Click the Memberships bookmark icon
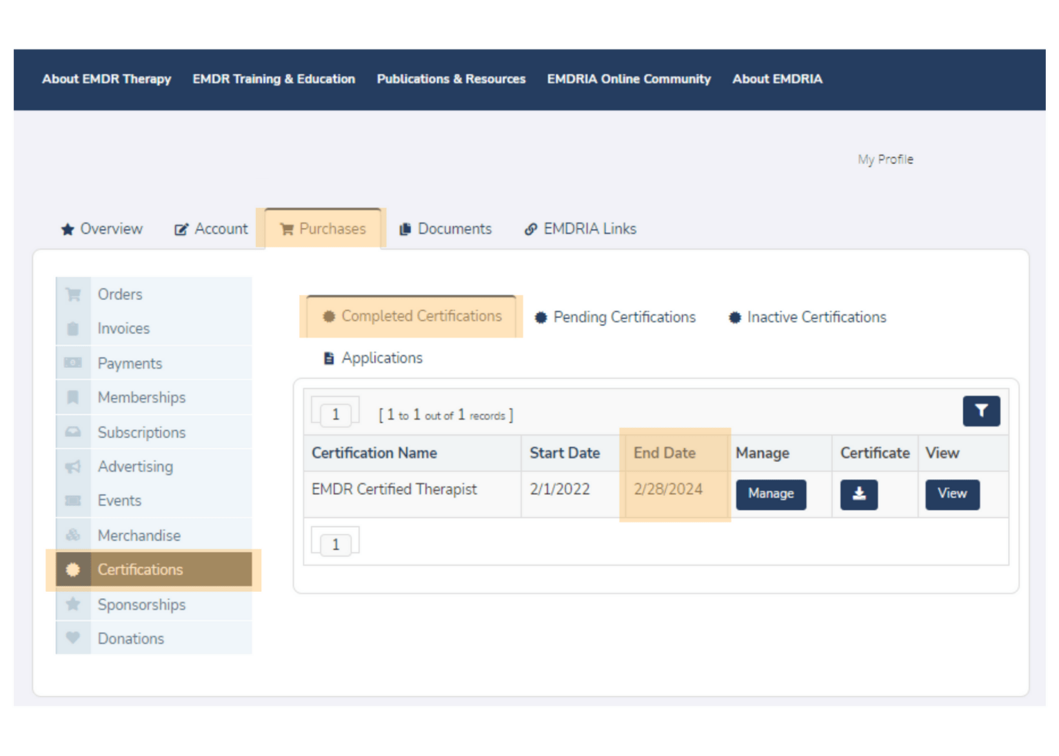 [73, 398]
